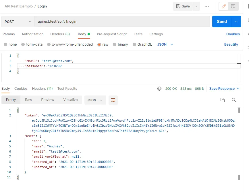Toggle line wrapping icon beside the JSON dropdown
This screenshot has height=195, width=249.
click(x=113, y=100)
